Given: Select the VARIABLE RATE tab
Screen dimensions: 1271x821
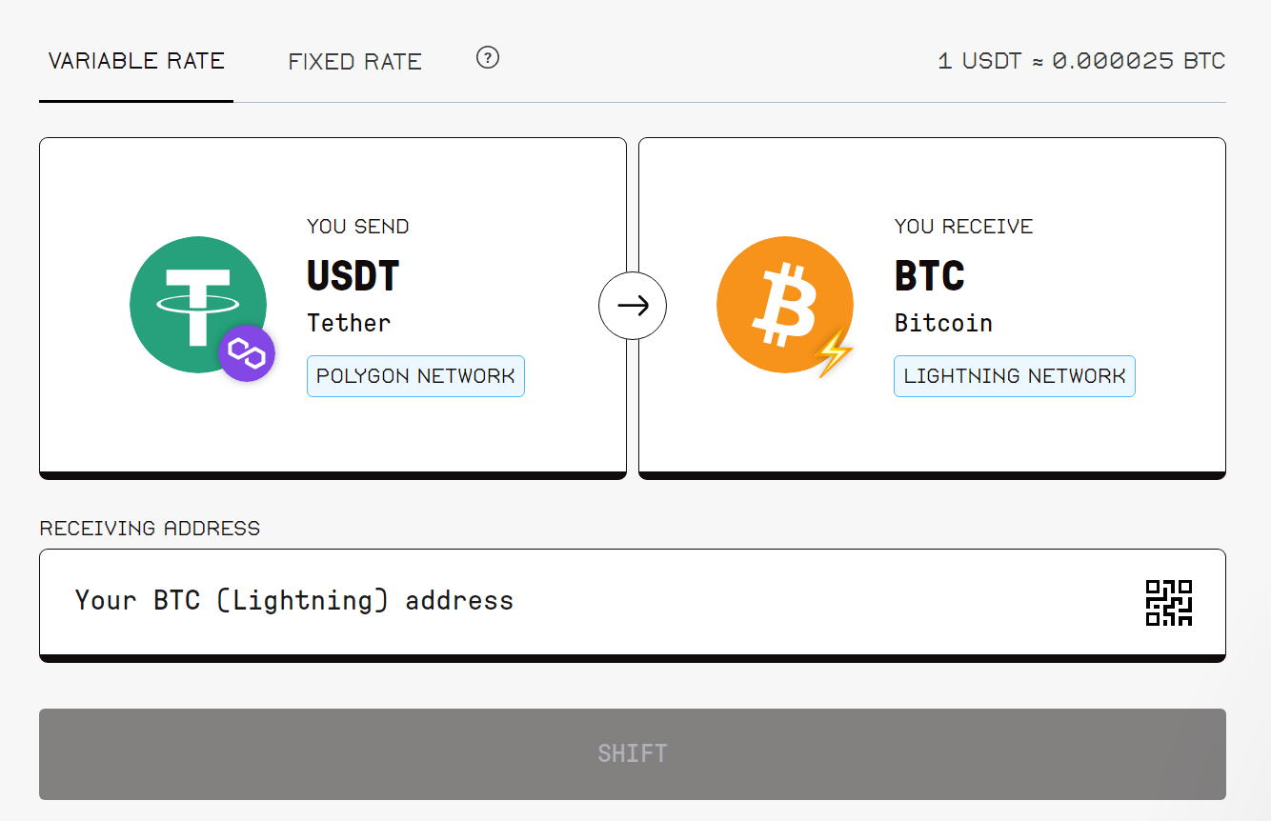Looking at the screenshot, I should pyautogui.click(x=136, y=61).
